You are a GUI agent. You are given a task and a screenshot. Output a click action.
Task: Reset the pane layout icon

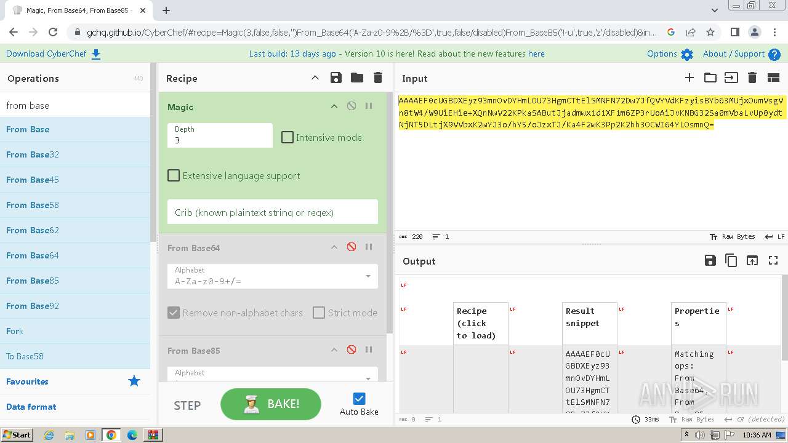point(773,78)
